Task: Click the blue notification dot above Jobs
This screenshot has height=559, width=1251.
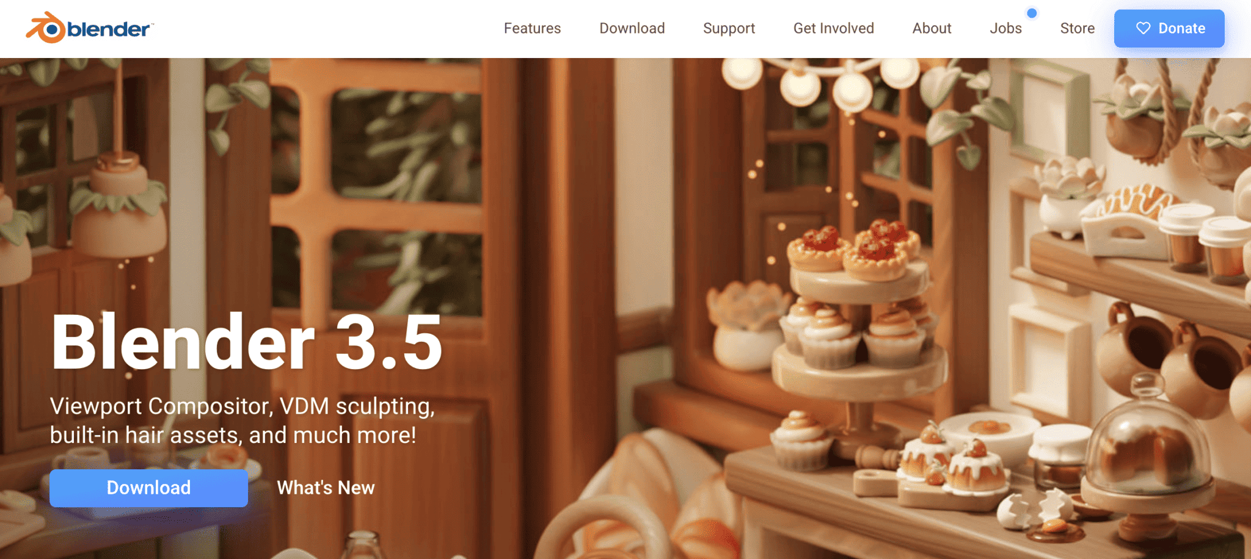Action: tap(1032, 13)
